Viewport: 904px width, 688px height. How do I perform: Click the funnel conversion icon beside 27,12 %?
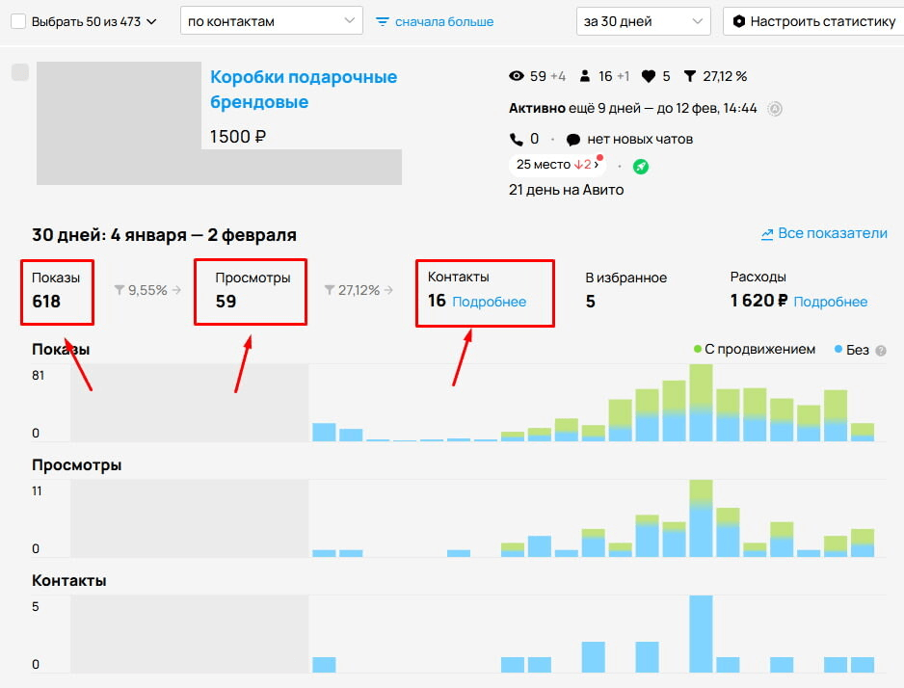click(689, 76)
